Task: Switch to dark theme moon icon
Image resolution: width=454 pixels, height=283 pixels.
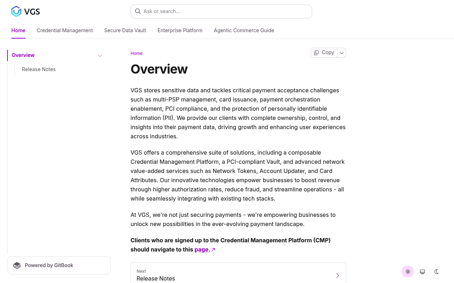Action: coord(437,272)
